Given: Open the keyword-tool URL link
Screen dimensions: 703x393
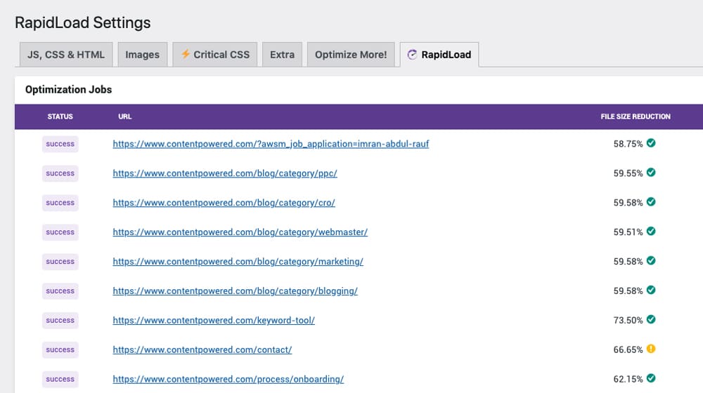Looking at the screenshot, I should tap(214, 321).
